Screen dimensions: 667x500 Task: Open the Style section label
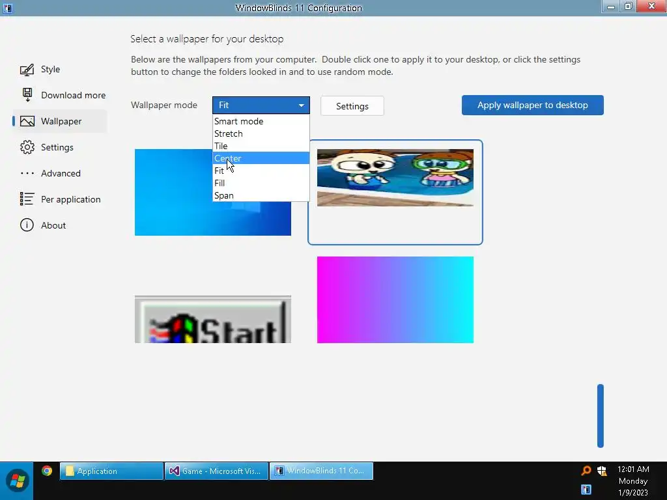pos(50,69)
